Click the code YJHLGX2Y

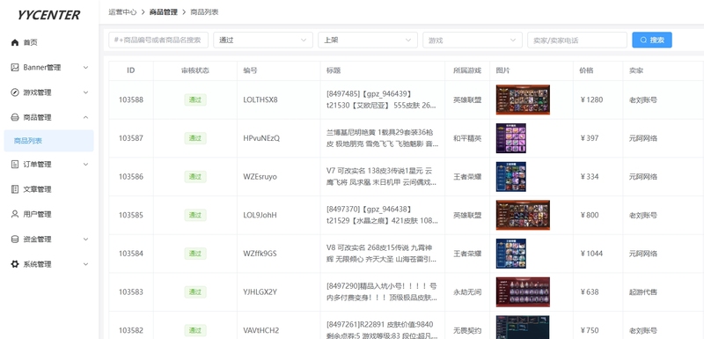tap(260, 291)
